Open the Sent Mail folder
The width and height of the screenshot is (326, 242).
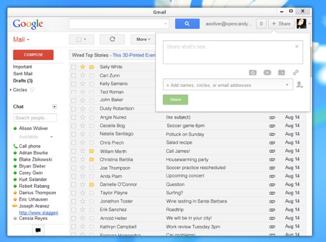[x=23, y=73]
